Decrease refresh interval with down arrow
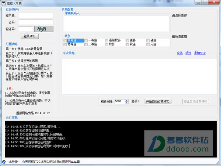Viewport: 221px width, 166px height. tap(127, 102)
